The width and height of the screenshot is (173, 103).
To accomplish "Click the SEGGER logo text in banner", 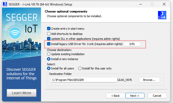I will [22, 17].
